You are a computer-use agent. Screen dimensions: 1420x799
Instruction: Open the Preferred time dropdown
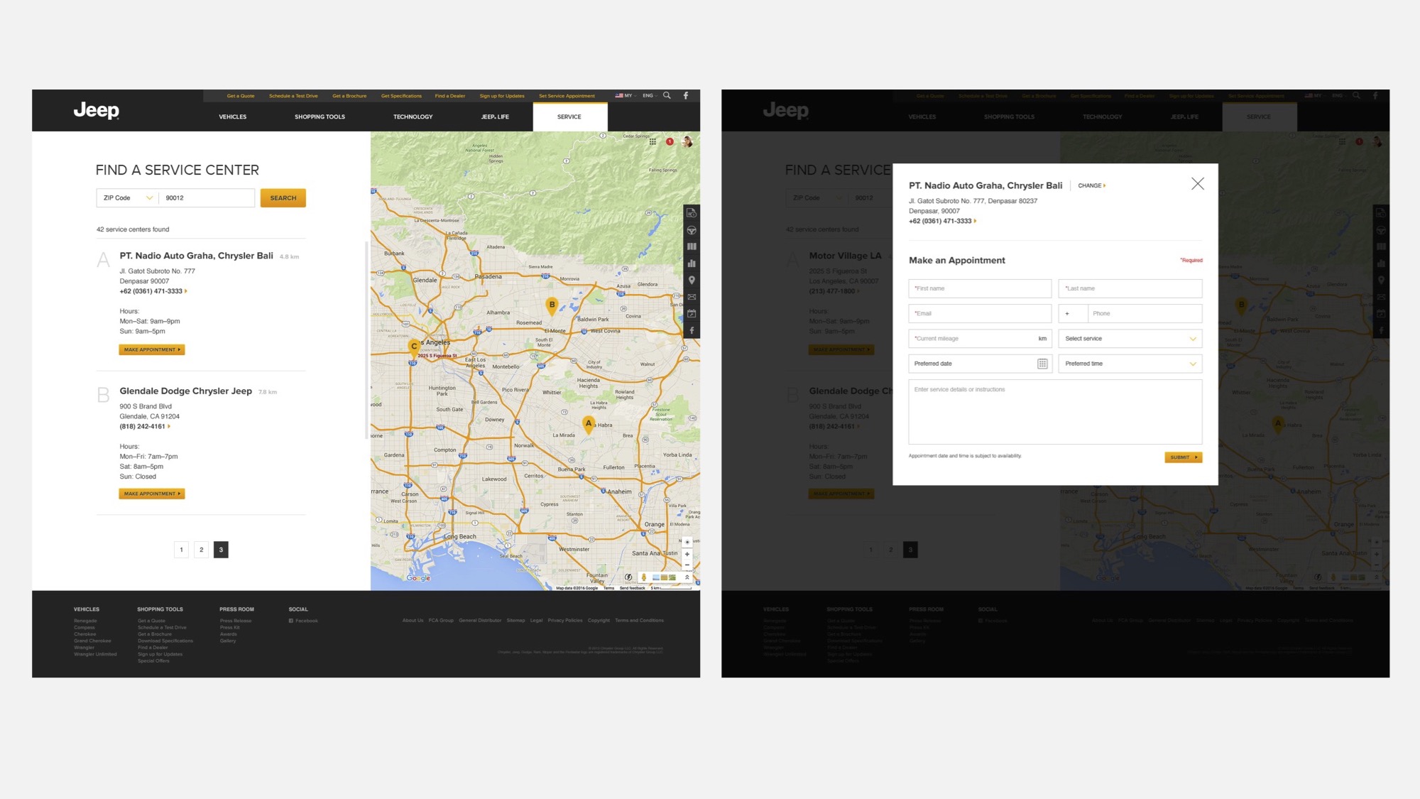[x=1130, y=364]
